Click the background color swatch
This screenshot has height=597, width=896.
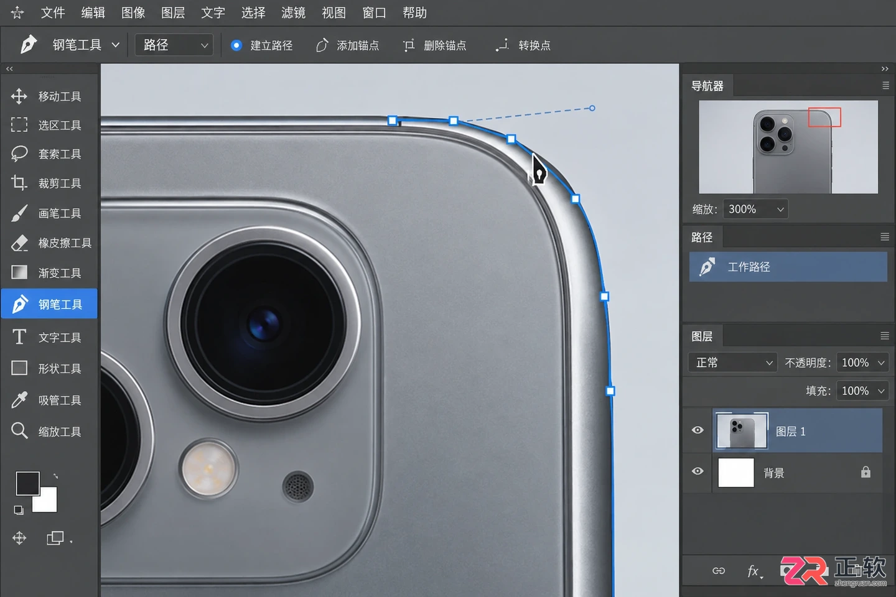[47, 502]
